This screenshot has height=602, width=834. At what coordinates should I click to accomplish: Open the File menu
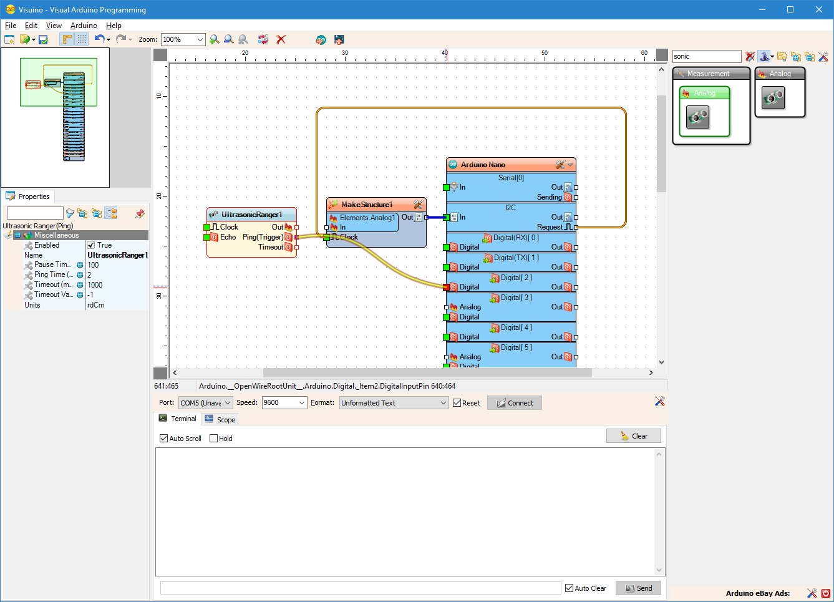(11, 26)
